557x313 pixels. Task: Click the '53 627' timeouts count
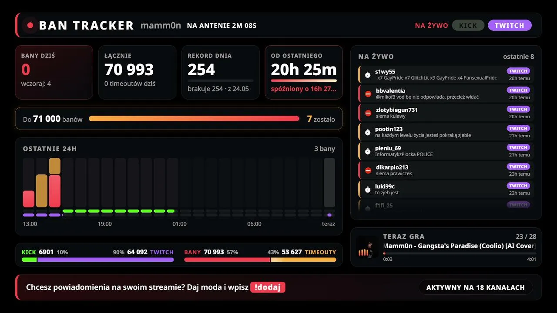coord(292,252)
